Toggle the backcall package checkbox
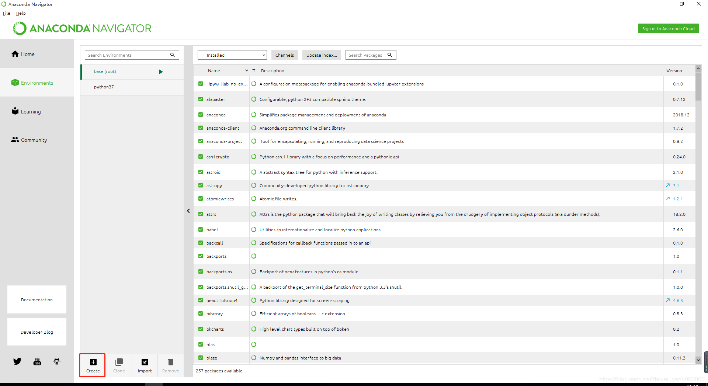 tap(201, 243)
